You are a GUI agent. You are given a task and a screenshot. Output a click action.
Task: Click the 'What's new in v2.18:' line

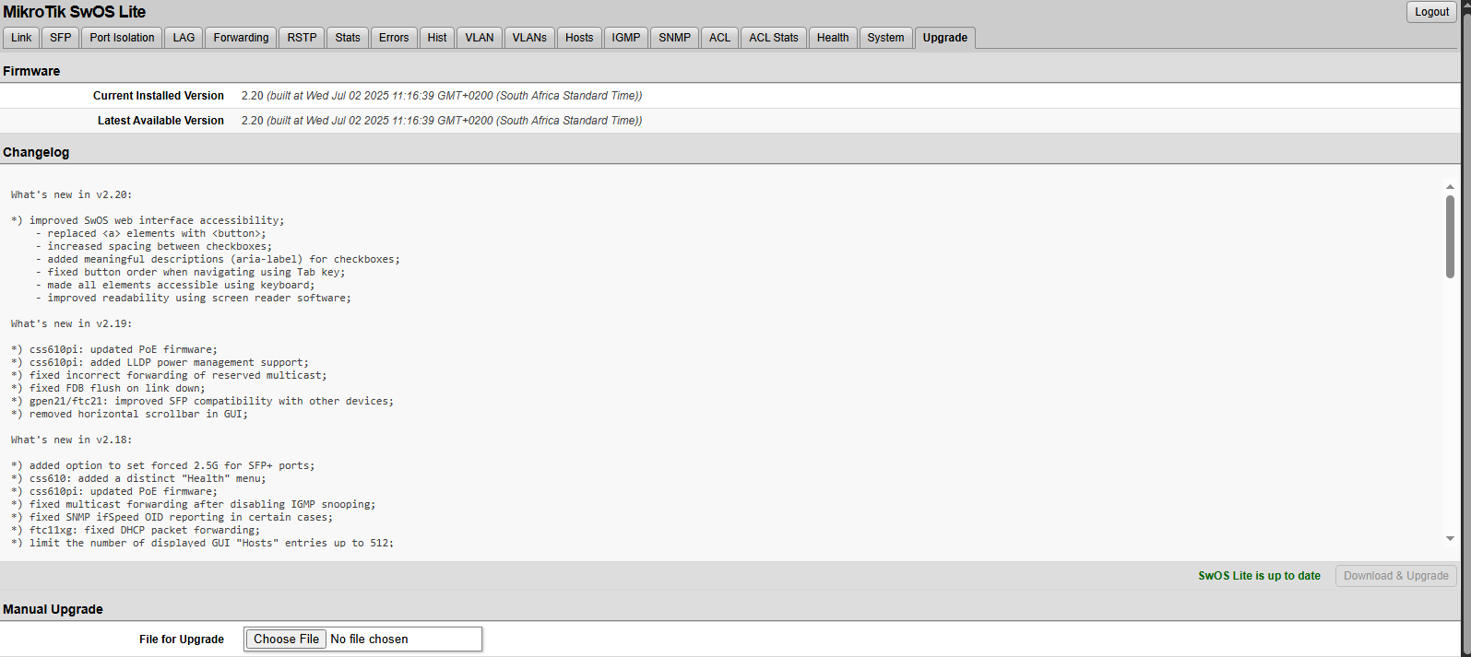click(71, 440)
